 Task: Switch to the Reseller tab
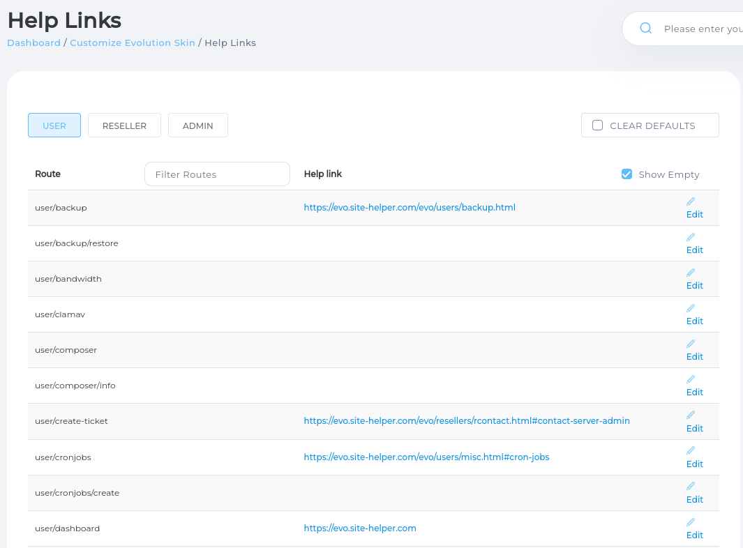[124, 125]
